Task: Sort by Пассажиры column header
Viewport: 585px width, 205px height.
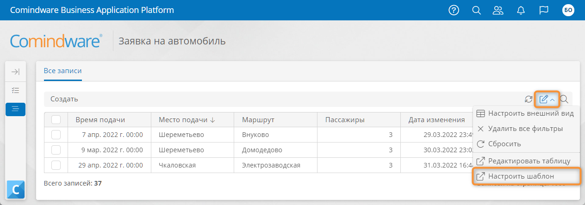Action: tap(359, 120)
